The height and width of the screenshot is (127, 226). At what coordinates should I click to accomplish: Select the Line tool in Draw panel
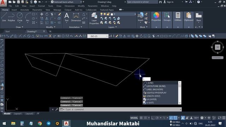(x=4, y=17)
